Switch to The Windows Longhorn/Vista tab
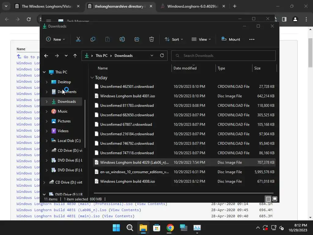The image size is (313, 235). coord(47,6)
